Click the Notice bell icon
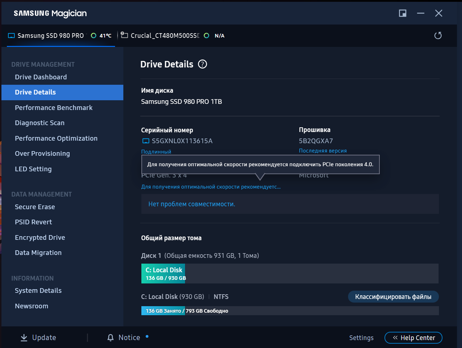 (111, 338)
